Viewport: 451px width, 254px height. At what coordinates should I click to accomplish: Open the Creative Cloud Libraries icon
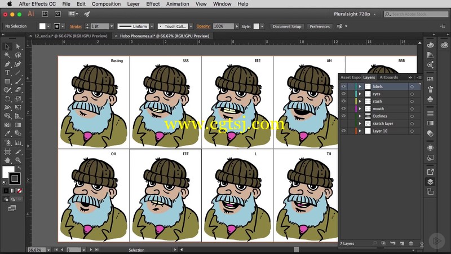pos(444,45)
